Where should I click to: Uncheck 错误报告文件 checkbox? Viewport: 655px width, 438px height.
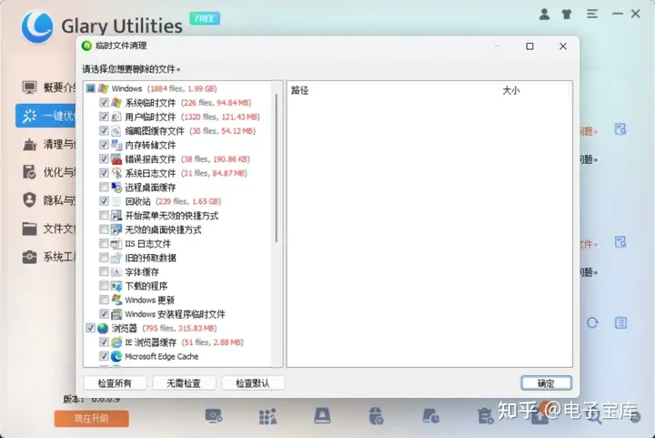(x=104, y=158)
